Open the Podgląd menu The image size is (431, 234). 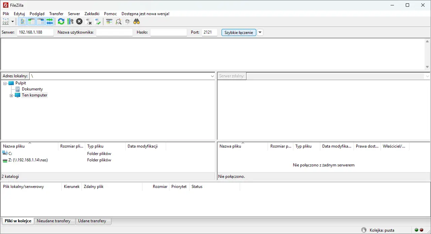(37, 14)
